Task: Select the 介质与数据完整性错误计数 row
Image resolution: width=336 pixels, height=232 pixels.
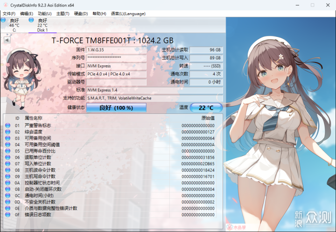Action: pyautogui.click(x=110, y=208)
